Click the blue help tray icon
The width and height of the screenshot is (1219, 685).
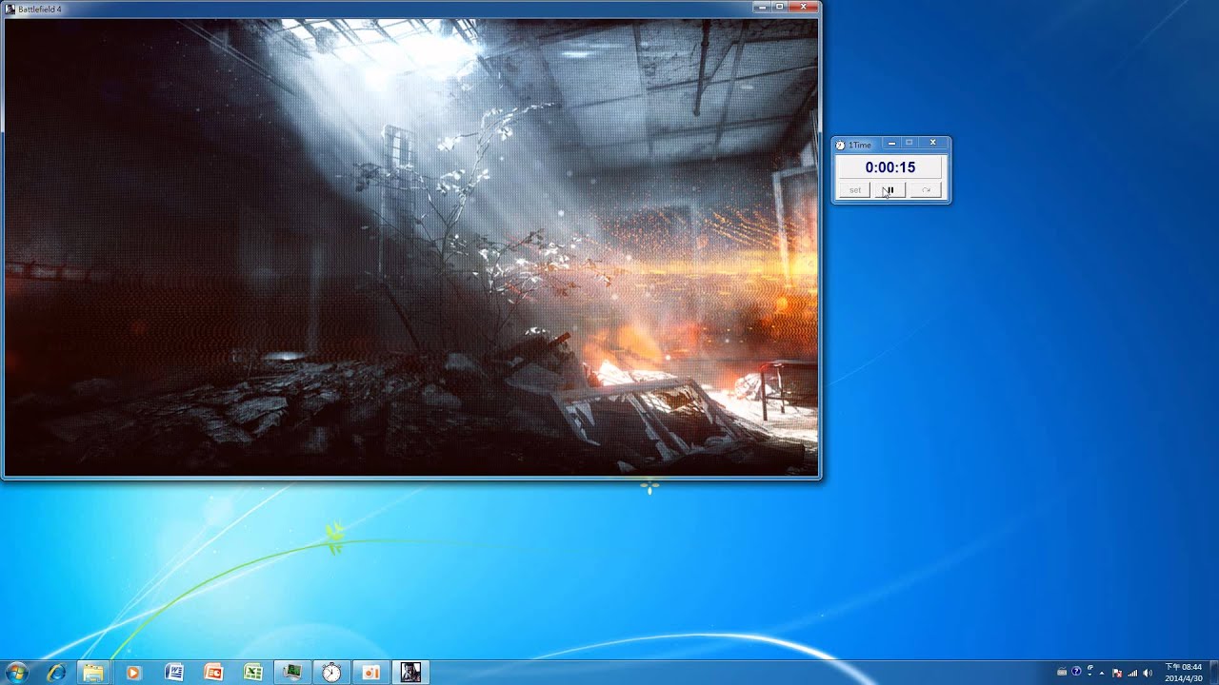tap(1076, 671)
